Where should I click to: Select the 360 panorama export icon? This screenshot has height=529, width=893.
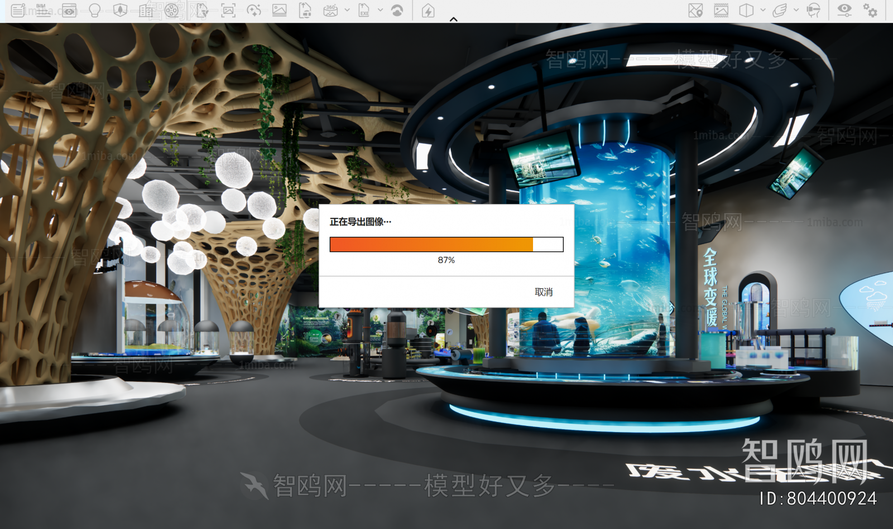pyautogui.click(x=330, y=11)
